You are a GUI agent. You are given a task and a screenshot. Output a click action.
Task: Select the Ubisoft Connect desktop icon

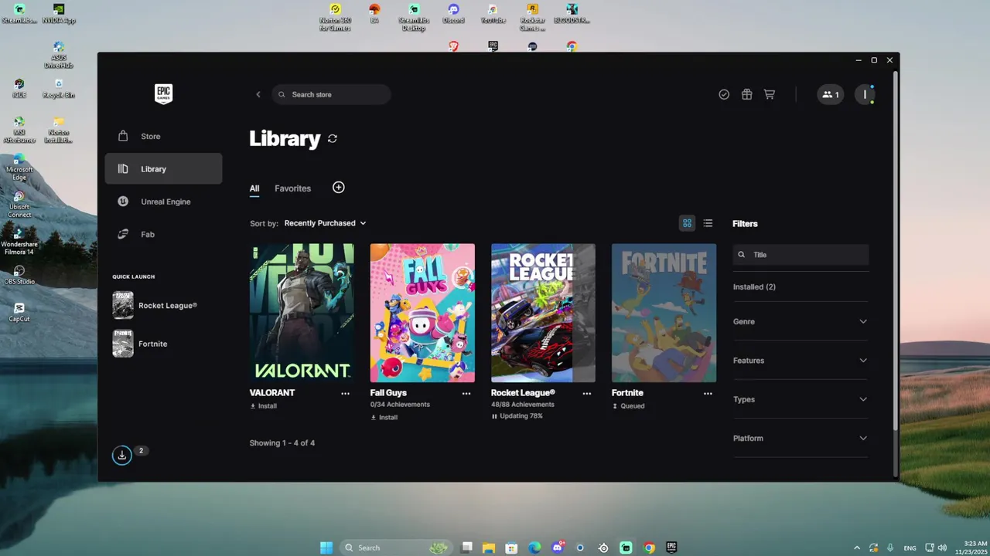tap(19, 206)
